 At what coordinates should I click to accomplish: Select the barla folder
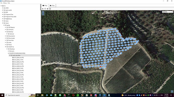13,51
